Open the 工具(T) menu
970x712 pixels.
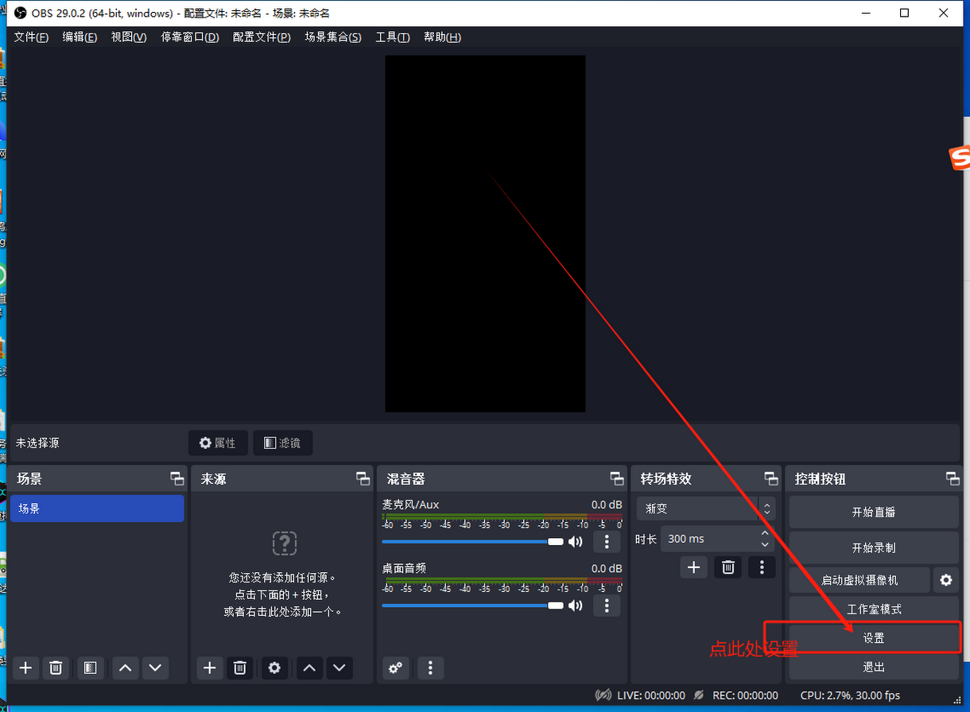click(x=393, y=37)
